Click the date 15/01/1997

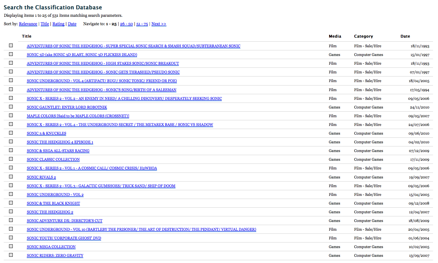[x=420, y=55]
